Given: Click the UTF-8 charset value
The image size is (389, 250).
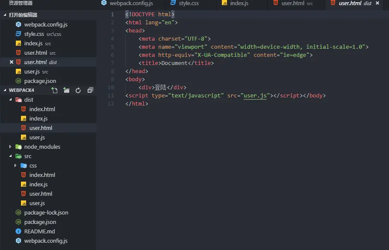Looking at the screenshot, I should (196, 39).
